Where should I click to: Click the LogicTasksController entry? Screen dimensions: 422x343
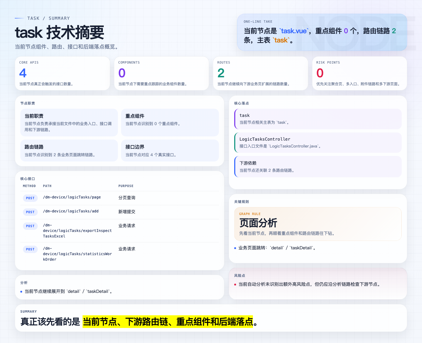click(x=318, y=142)
